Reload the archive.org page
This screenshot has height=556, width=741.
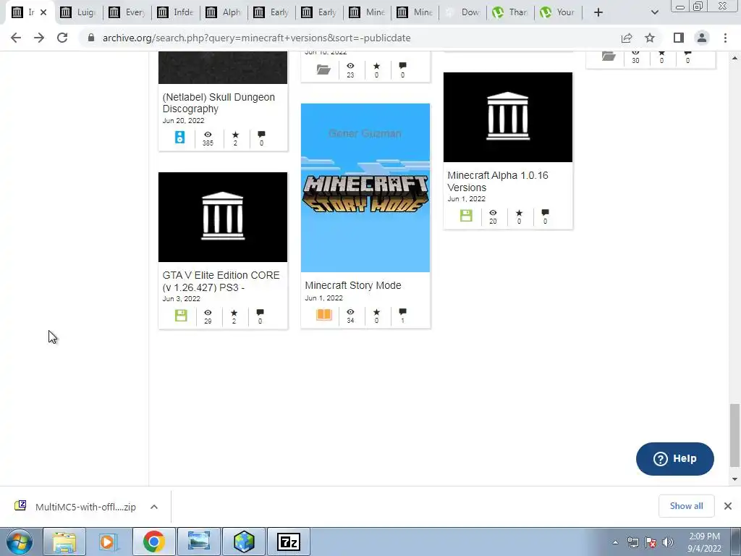click(x=62, y=38)
